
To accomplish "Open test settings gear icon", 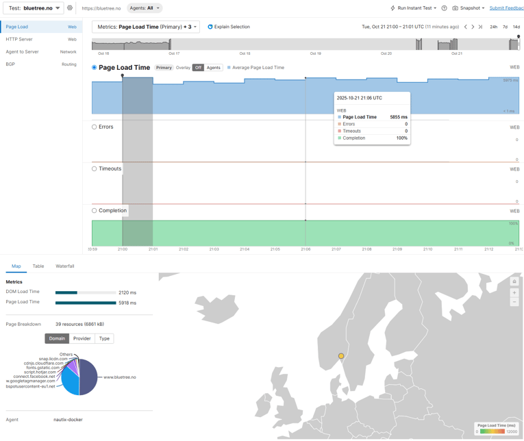I will 70,8.
